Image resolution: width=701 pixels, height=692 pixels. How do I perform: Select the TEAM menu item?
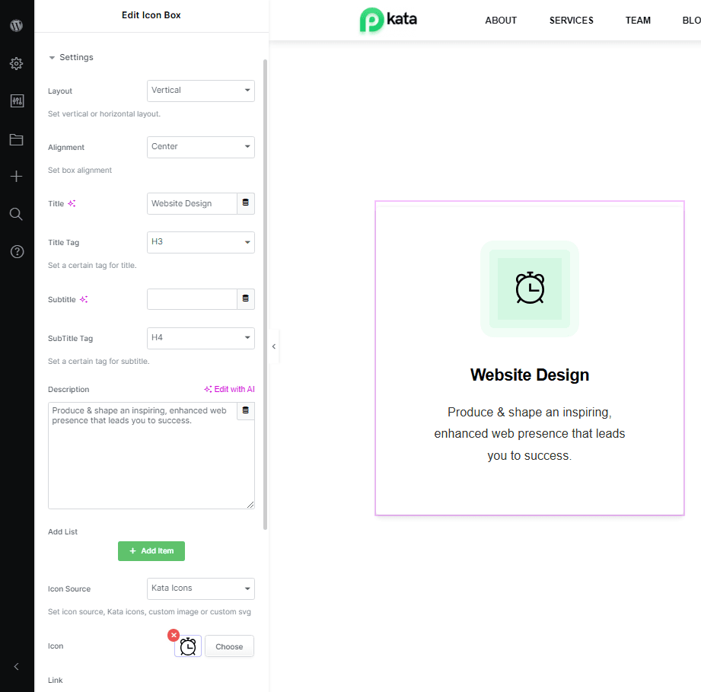[638, 21]
